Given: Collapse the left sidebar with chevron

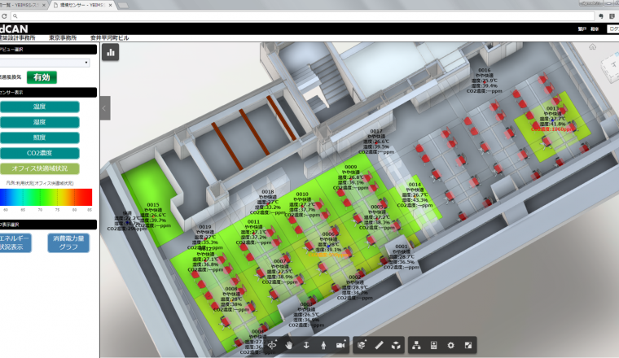Looking at the screenshot, I should tap(104, 107).
